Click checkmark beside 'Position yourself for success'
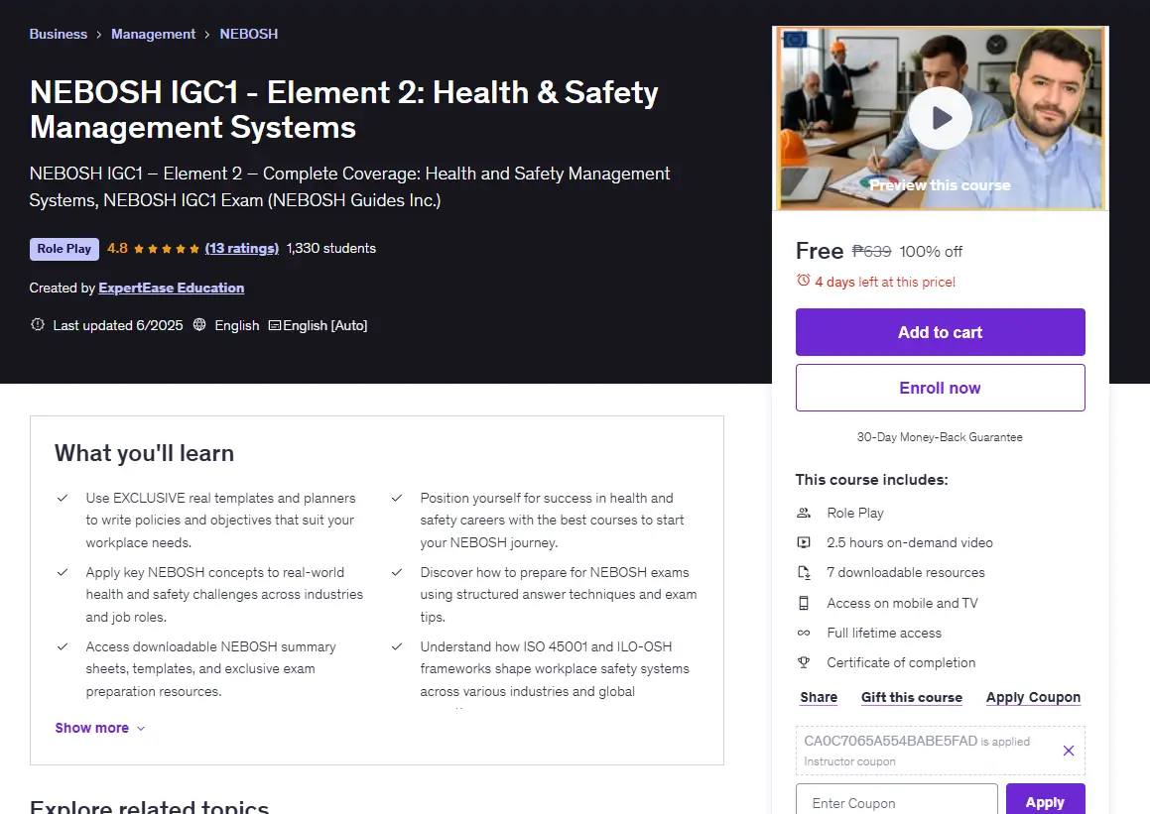The height and width of the screenshot is (814, 1150). tap(397, 499)
